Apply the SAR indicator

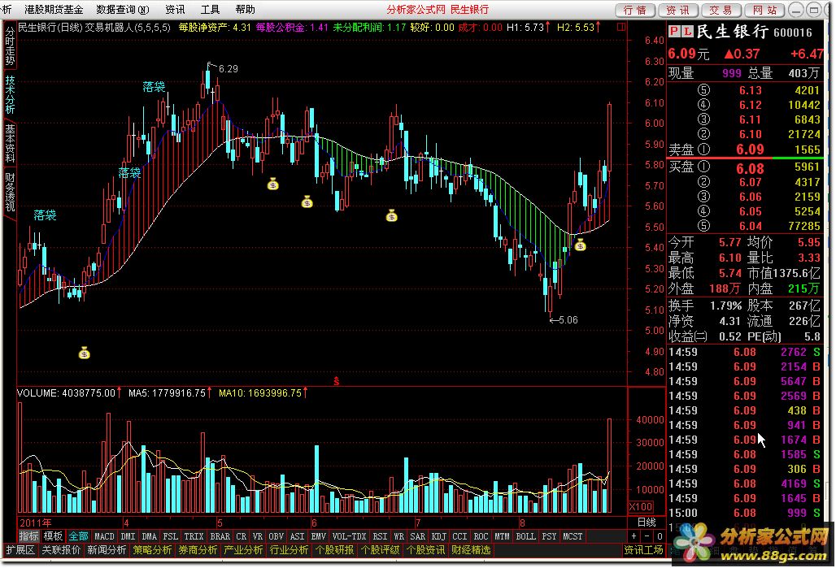pyautogui.click(x=417, y=536)
